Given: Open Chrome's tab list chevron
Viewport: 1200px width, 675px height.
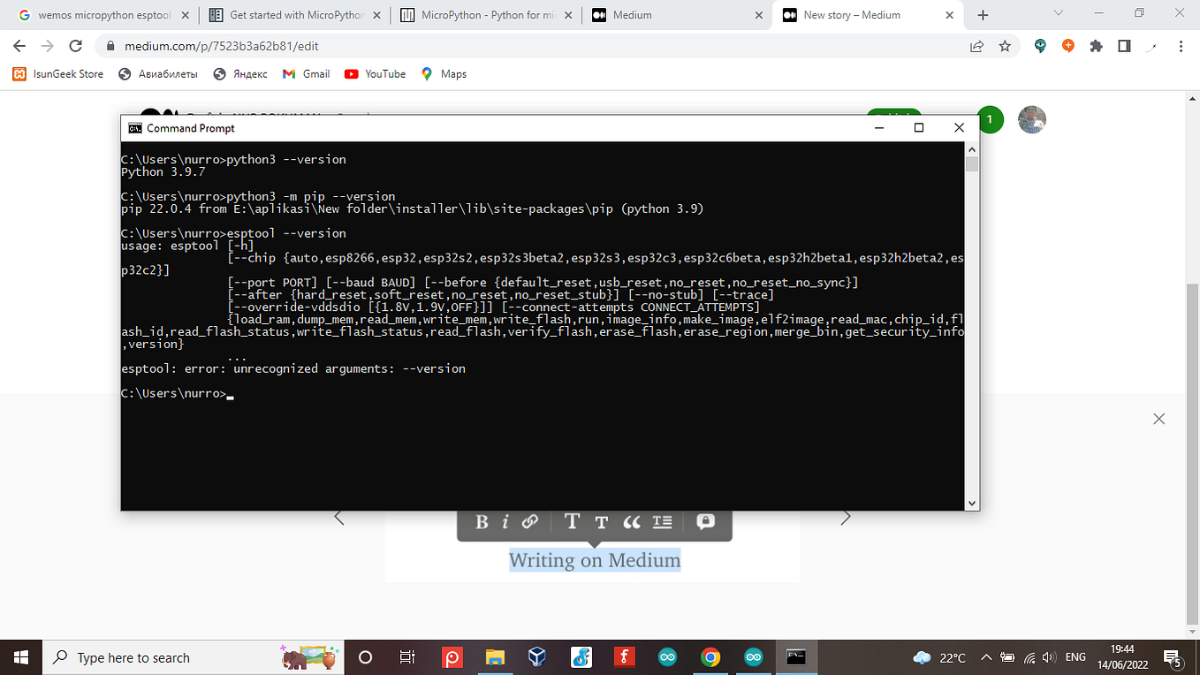Looking at the screenshot, I should pos(1058,13).
